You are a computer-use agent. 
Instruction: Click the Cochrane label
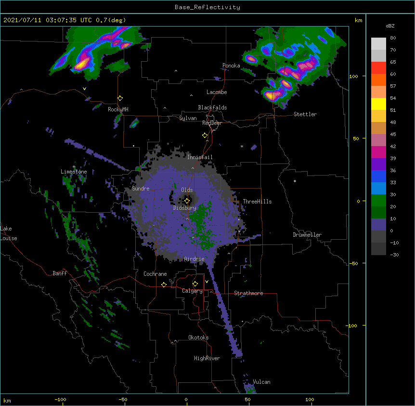click(155, 274)
